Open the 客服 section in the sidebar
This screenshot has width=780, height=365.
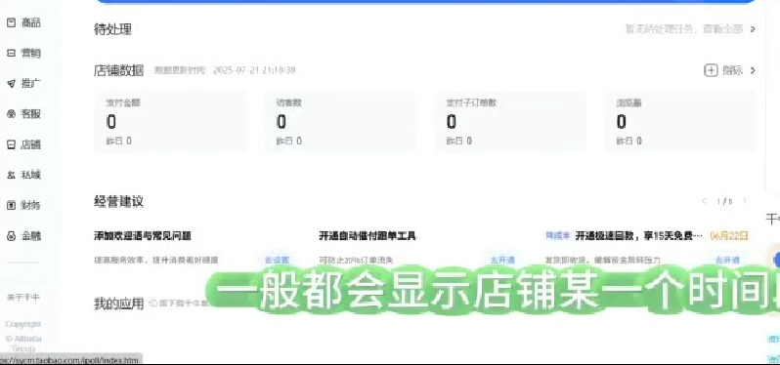(23, 114)
